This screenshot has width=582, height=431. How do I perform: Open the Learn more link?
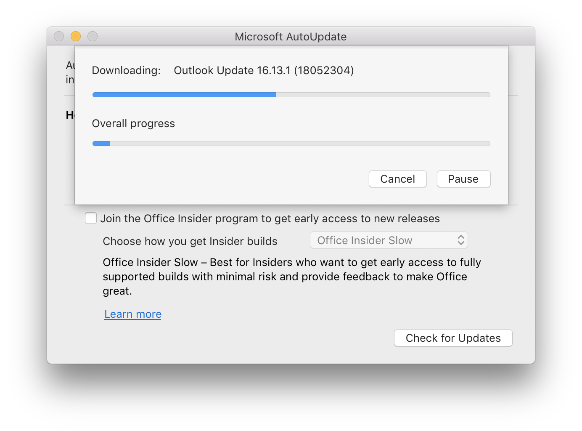[133, 314]
